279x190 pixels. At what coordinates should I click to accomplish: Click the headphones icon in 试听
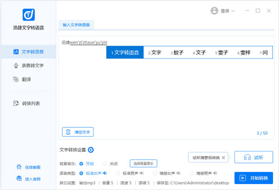pyautogui.click(x=247, y=157)
